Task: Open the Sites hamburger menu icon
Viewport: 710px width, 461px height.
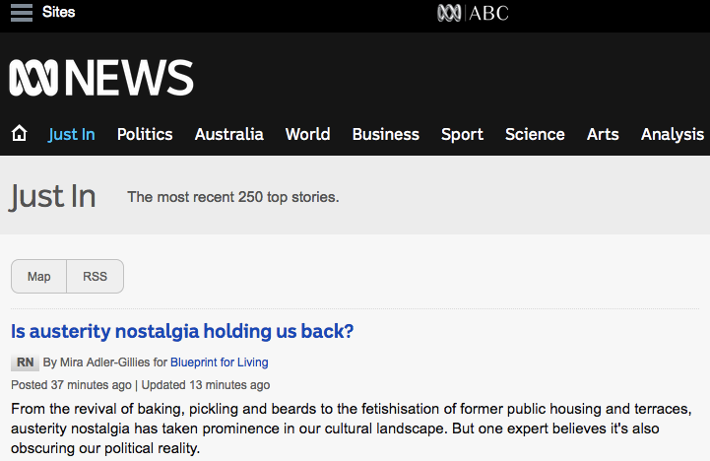Action: click(x=21, y=13)
